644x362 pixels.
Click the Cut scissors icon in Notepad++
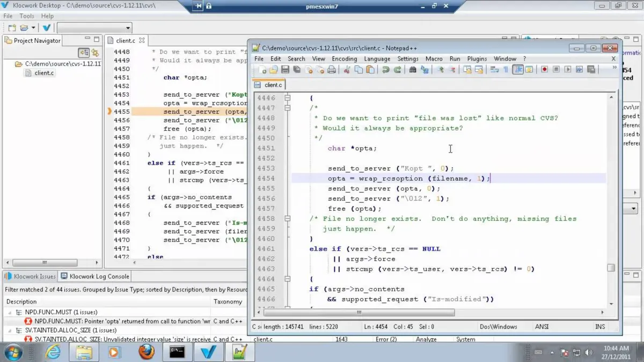pos(347,70)
